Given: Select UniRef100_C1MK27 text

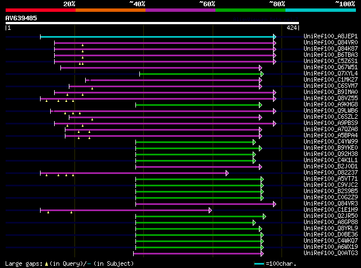Looking at the screenshot, I should point(331,79).
